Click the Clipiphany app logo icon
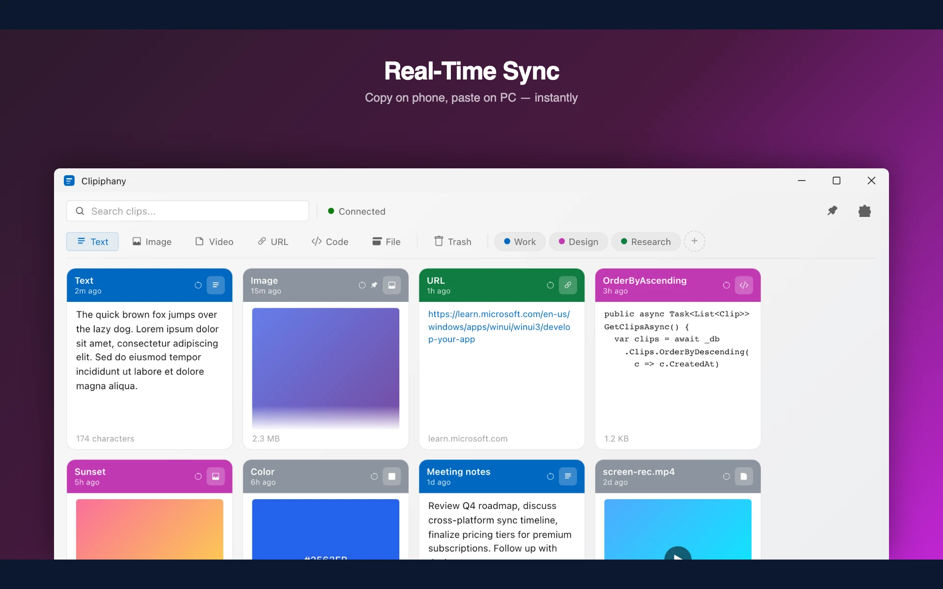Viewport: 943px width, 589px height. [69, 181]
